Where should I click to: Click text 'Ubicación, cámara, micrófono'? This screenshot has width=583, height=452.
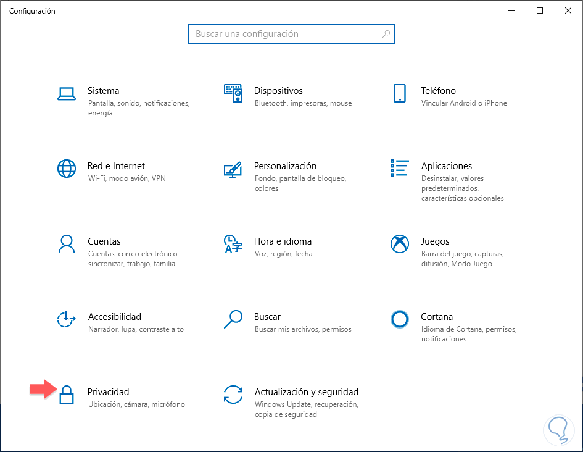point(136,404)
